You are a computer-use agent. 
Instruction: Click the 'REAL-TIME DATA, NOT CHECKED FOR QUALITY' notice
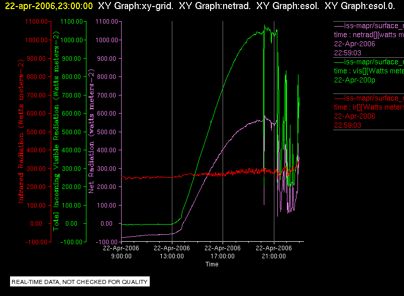(79, 282)
